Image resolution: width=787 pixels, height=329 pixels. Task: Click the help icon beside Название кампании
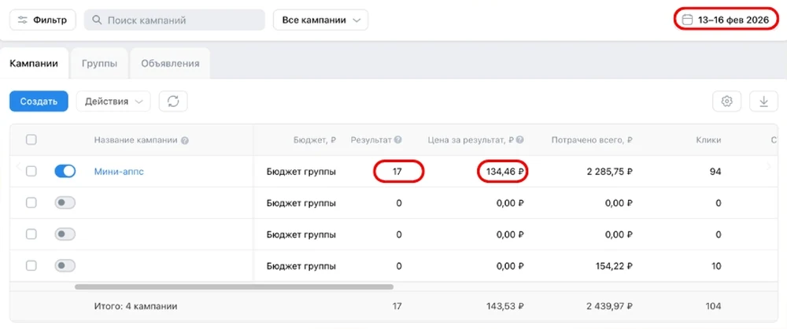click(185, 140)
